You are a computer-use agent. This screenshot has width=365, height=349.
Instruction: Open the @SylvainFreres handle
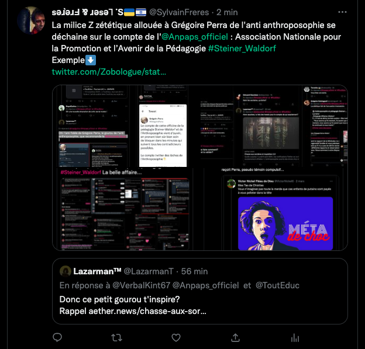(179, 12)
